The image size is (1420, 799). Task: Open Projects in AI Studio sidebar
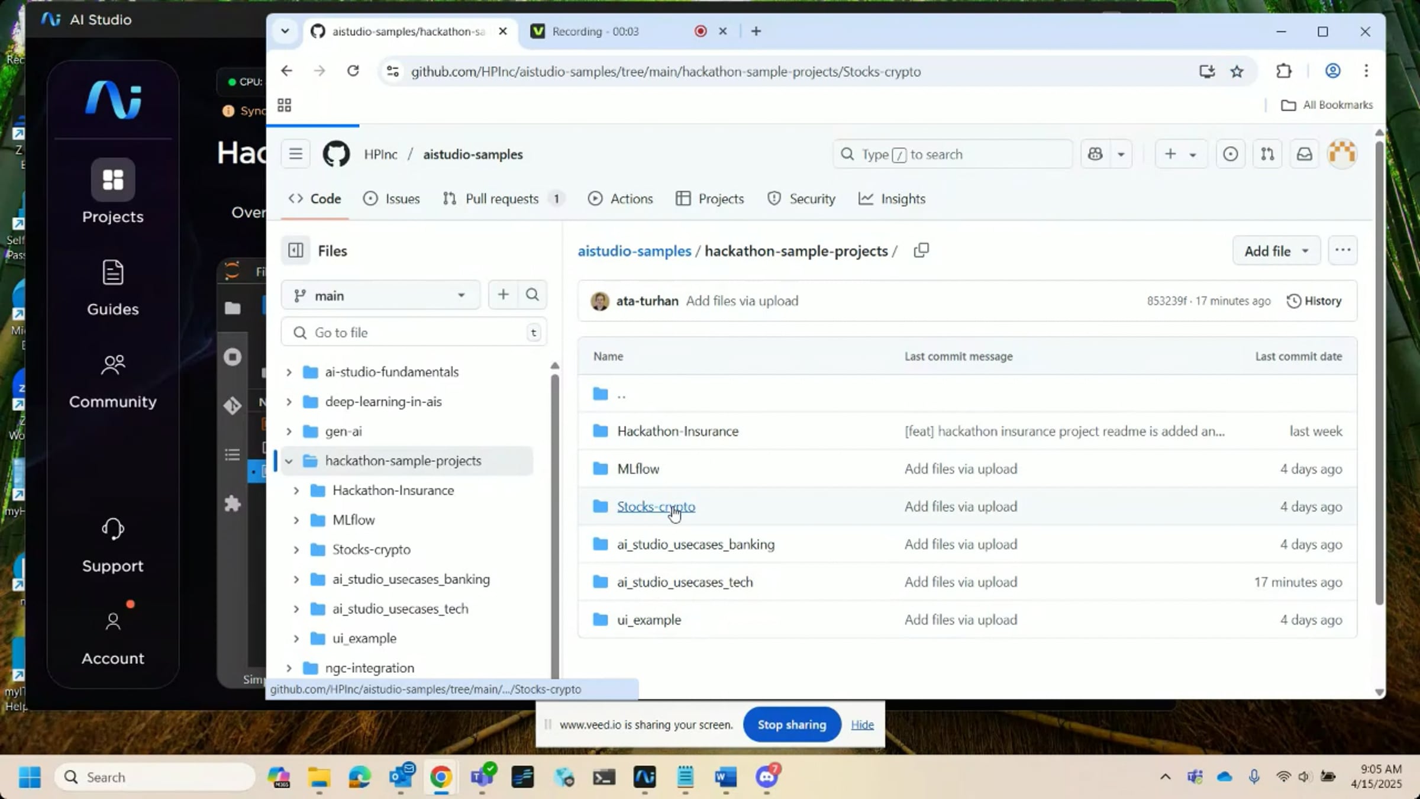(x=113, y=191)
